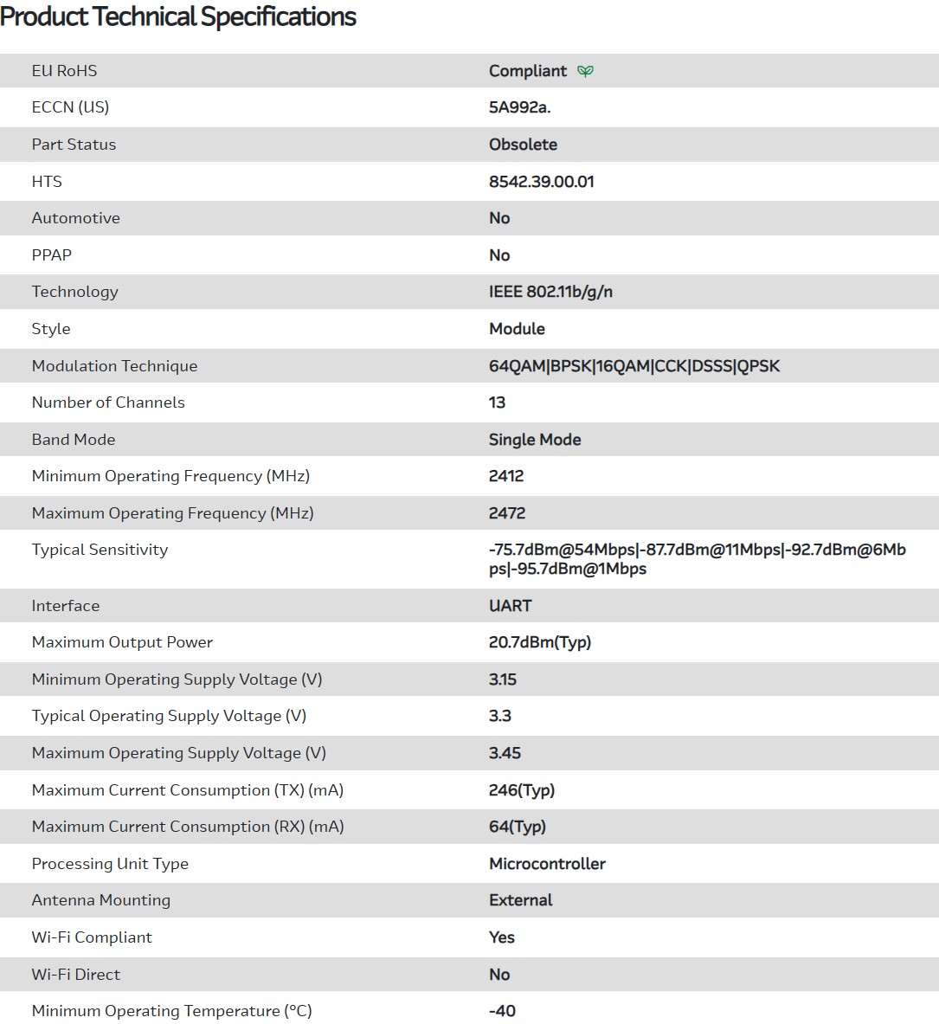939x1024 pixels.
Task: Click the IEEE 802.11b/g/n technology value
Action: tap(550, 292)
